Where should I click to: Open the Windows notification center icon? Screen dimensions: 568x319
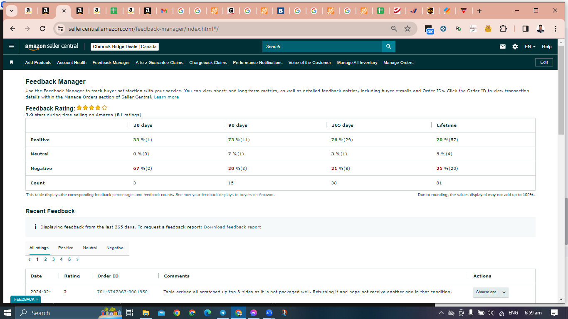click(554, 313)
